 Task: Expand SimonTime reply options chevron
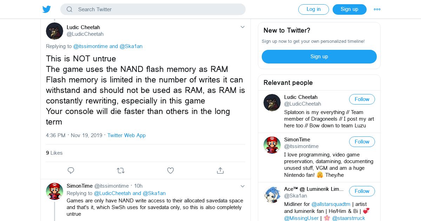point(242,186)
